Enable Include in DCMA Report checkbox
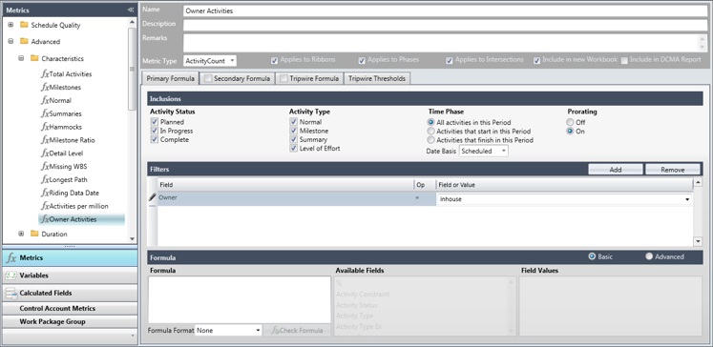 point(624,60)
